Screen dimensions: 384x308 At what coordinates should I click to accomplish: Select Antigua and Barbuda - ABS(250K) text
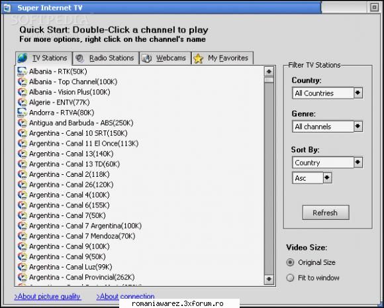(81, 123)
